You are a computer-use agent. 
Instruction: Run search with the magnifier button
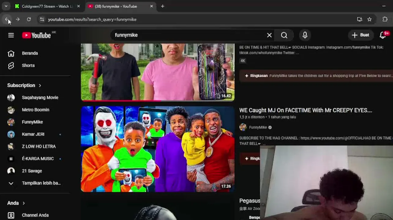pos(284,35)
